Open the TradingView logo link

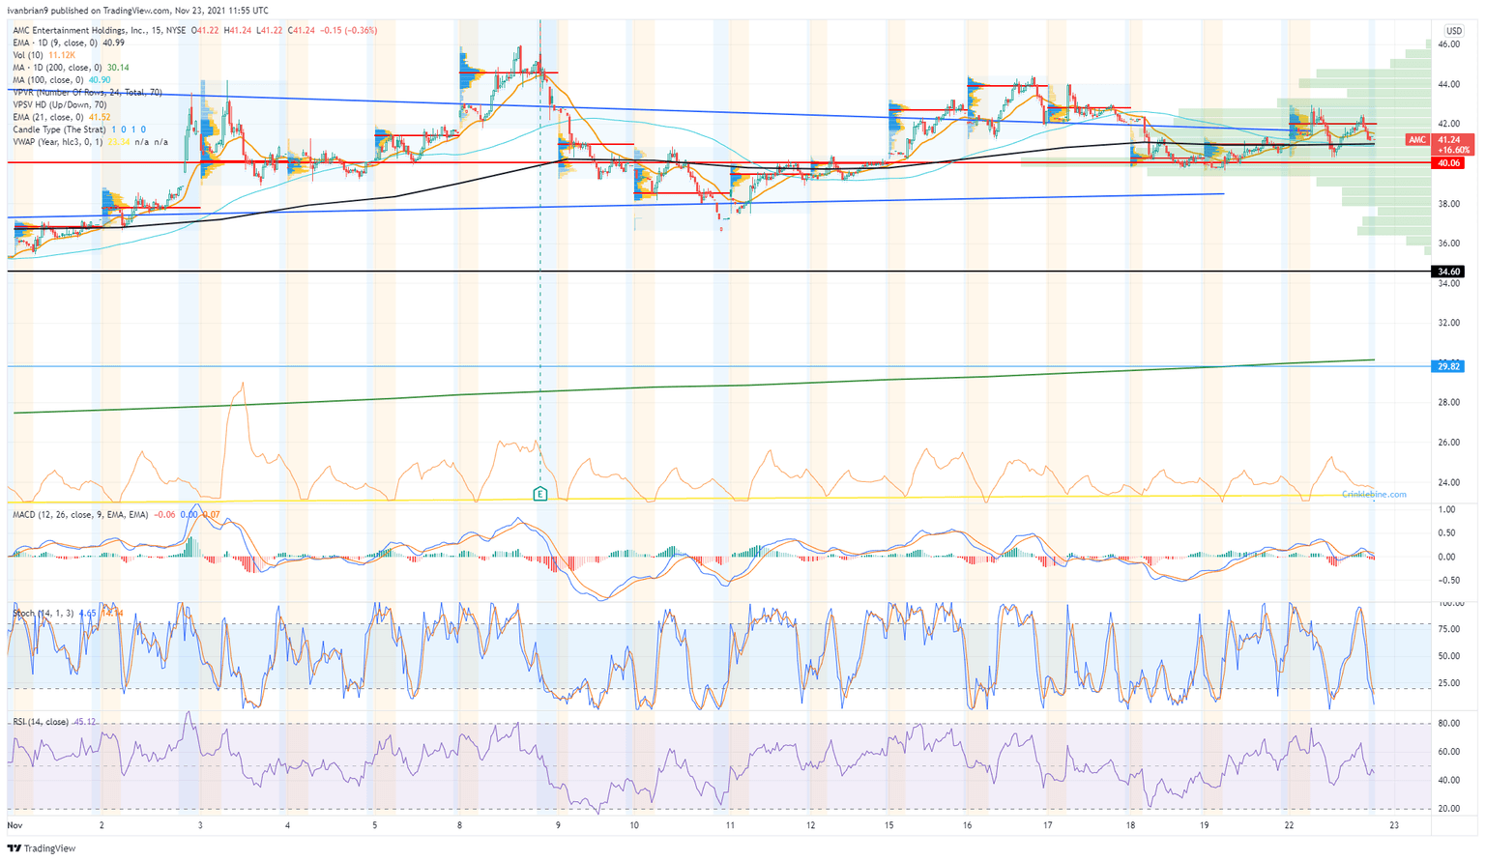tap(41, 848)
